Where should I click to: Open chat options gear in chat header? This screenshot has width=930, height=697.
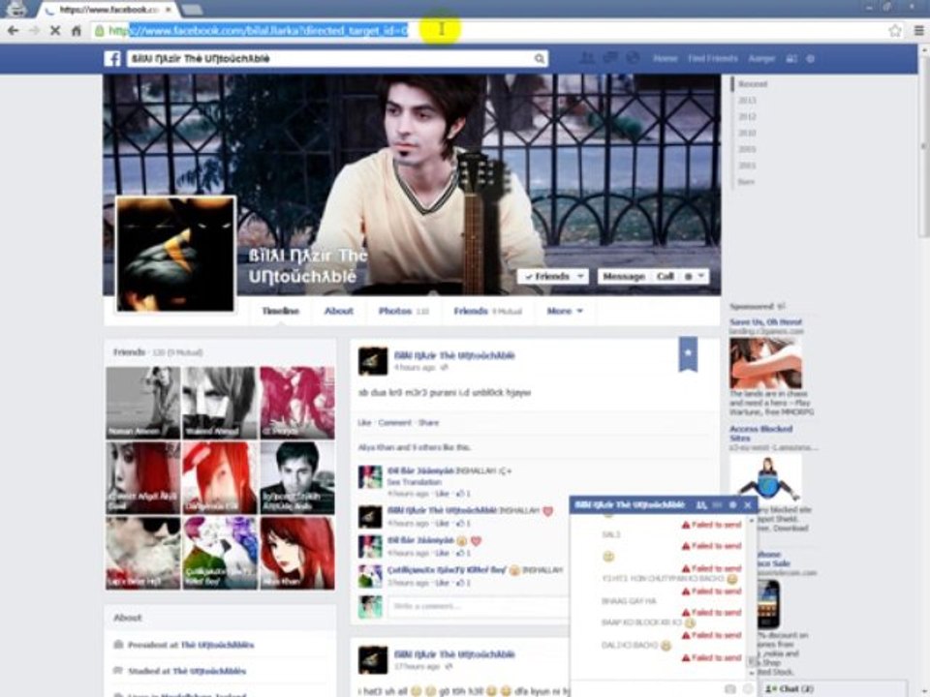point(732,505)
